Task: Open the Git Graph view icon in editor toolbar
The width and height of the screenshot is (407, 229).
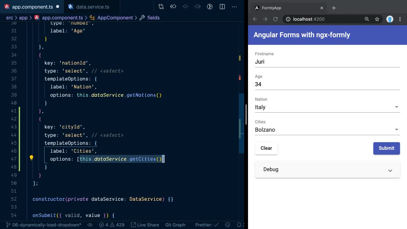Action: [210, 7]
